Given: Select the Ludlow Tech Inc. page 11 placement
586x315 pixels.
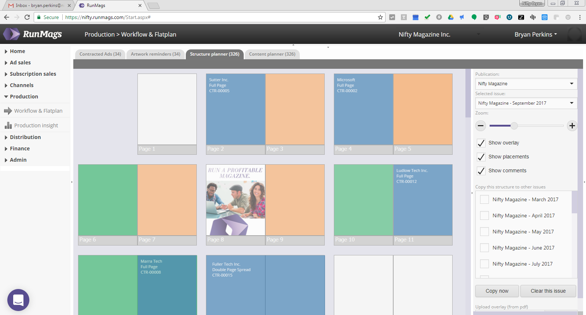Looking at the screenshot, I should (x=423, y=200).
